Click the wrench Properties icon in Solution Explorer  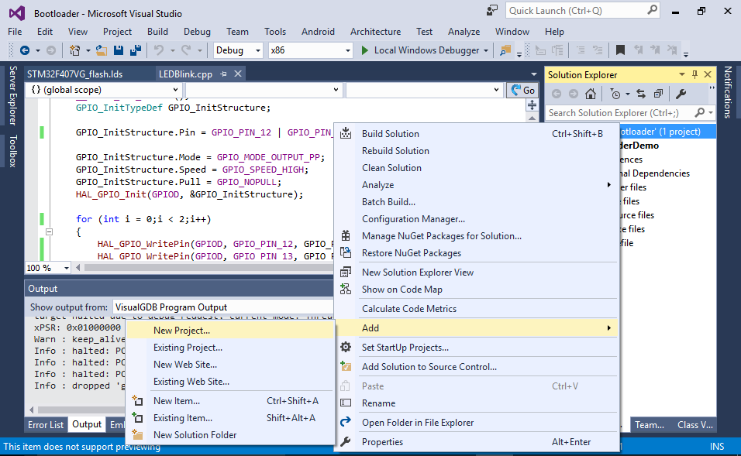[x=681, y=94]
